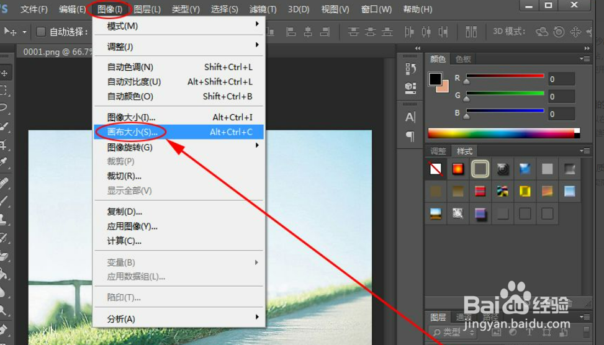This screenshot has width=604, height=345.
Task: Toggle the 自动选择 checkbox
Action: coord(41,32)
